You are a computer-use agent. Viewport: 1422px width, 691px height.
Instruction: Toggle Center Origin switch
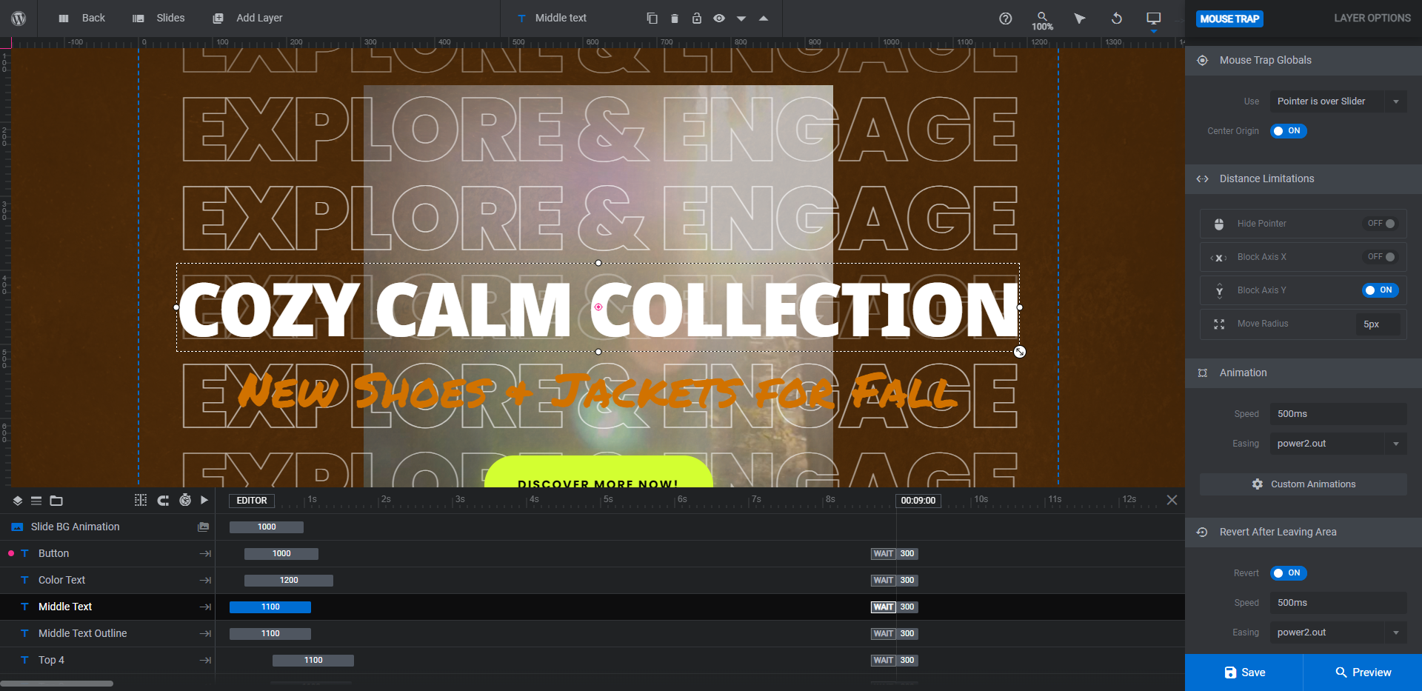click(1289, 131)
